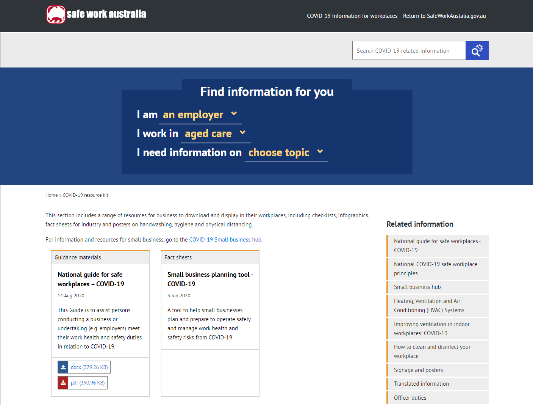533x405 pixels.
Task: Open Heating, Ventilation and Air Conditioning link
Action: tap(429, 306)
